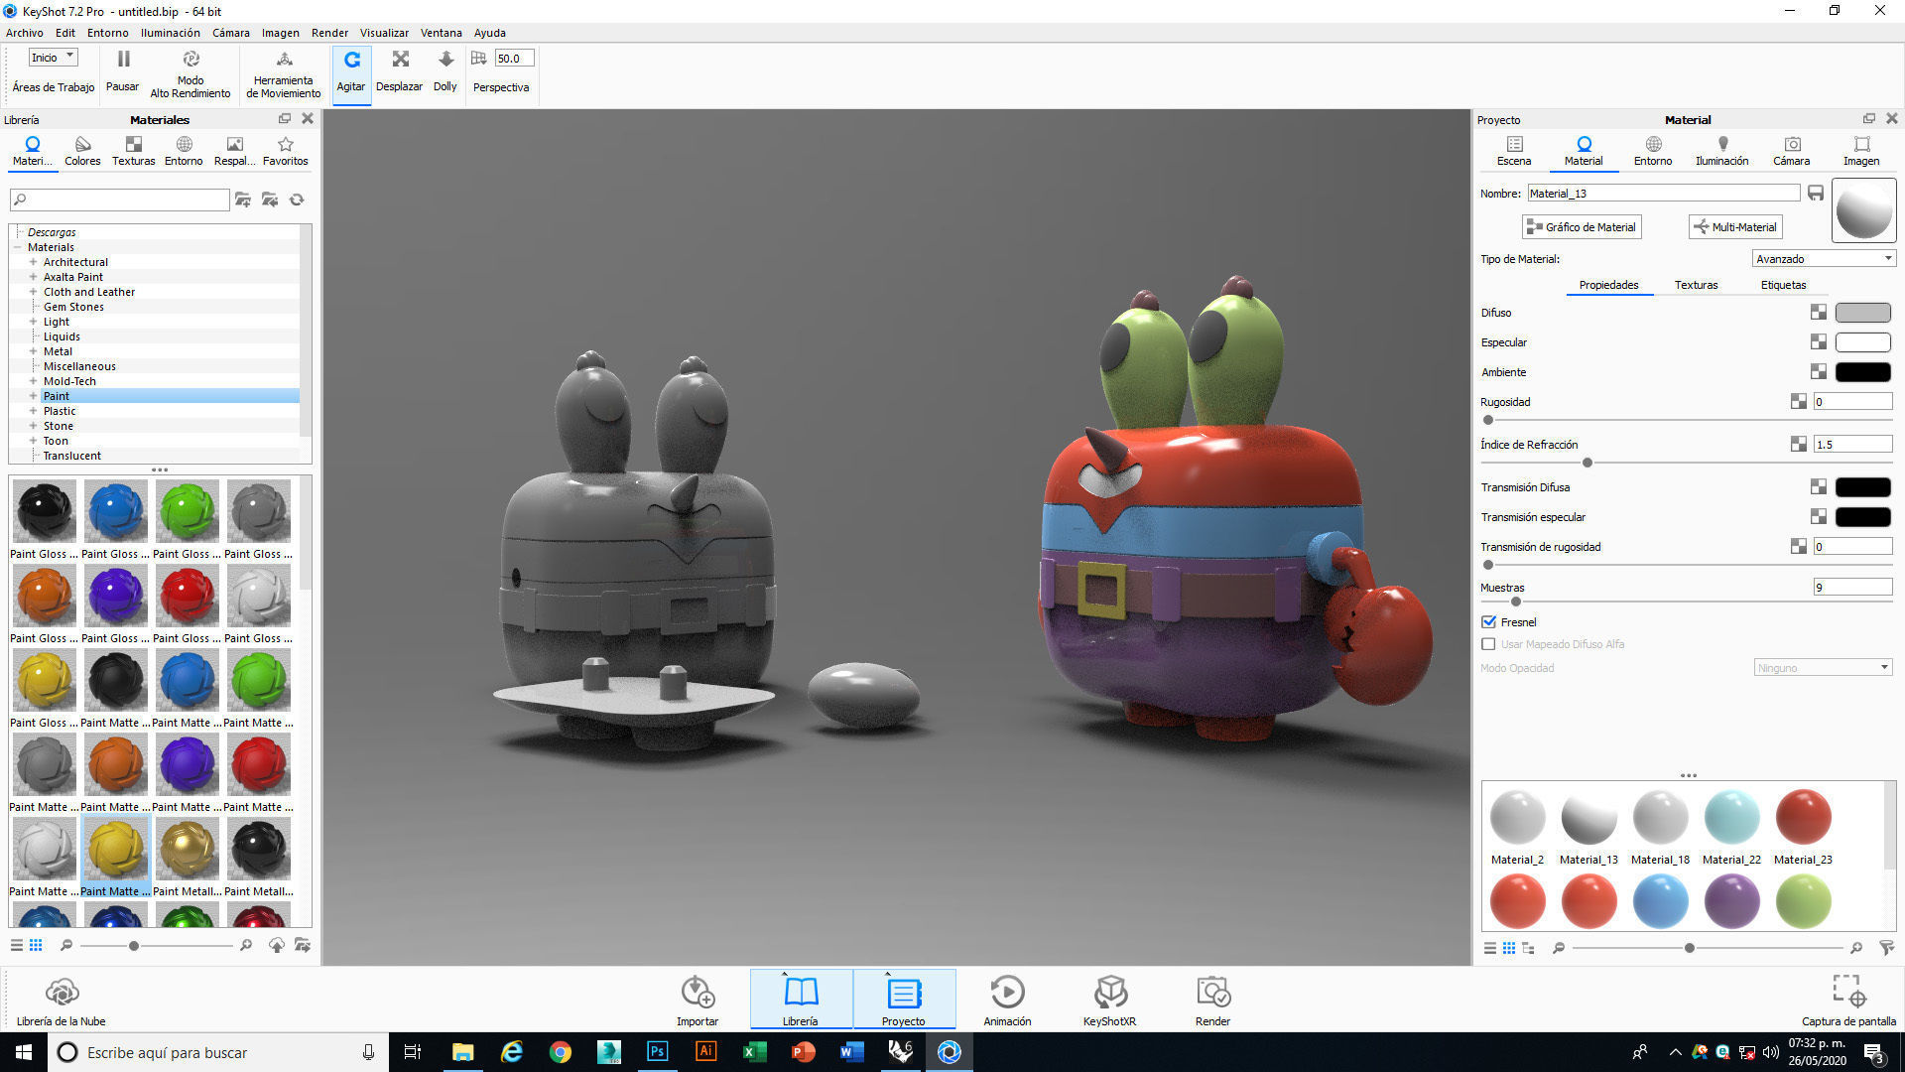Viewport: 1905px width, 1072px height.
Task: Click the library search field
Action: (x=119, y=200)
